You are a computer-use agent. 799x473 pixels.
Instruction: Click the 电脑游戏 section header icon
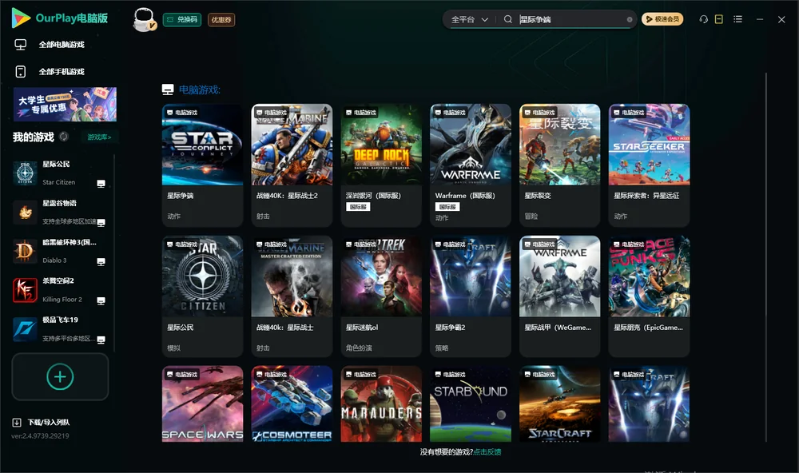tap(168, 89)
